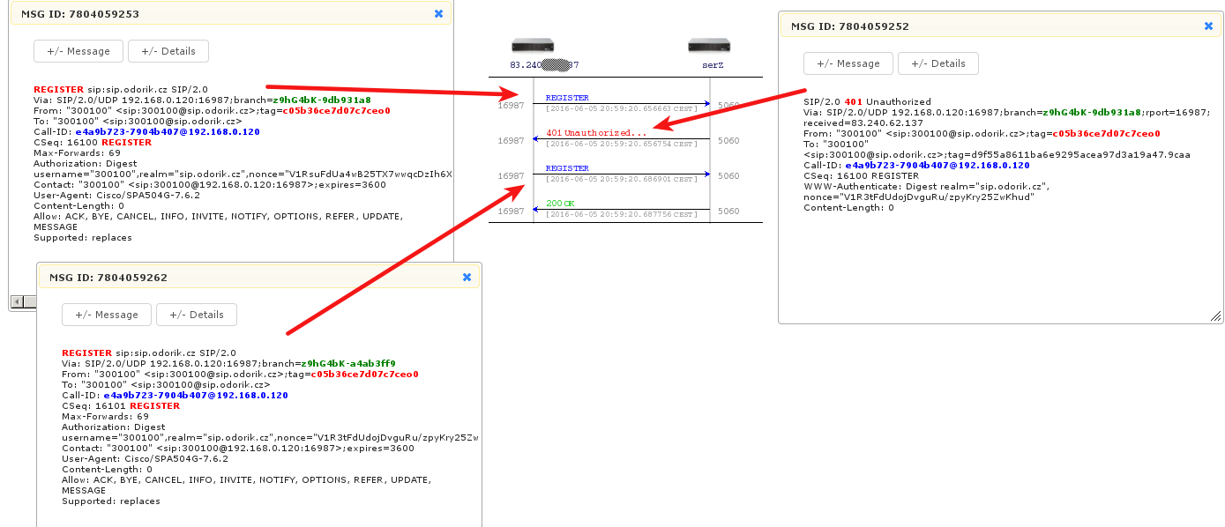Toggle +/- Message in popup 7804059253

click(78, 51)
